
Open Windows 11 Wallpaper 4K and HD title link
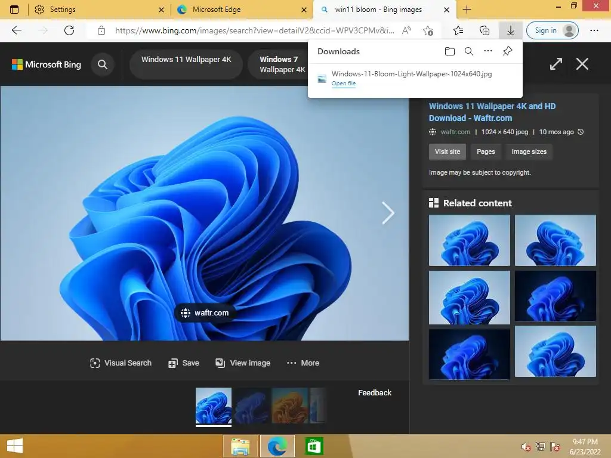492,112
